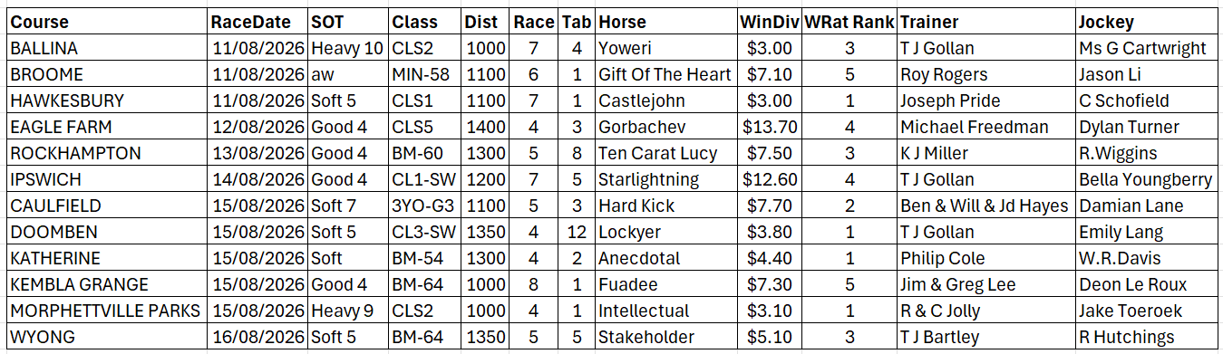Click the Jockey header cell

tap(1148, 22)
